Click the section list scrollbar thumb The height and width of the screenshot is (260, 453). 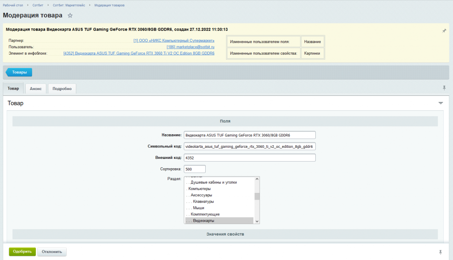[x=257, y=196]
